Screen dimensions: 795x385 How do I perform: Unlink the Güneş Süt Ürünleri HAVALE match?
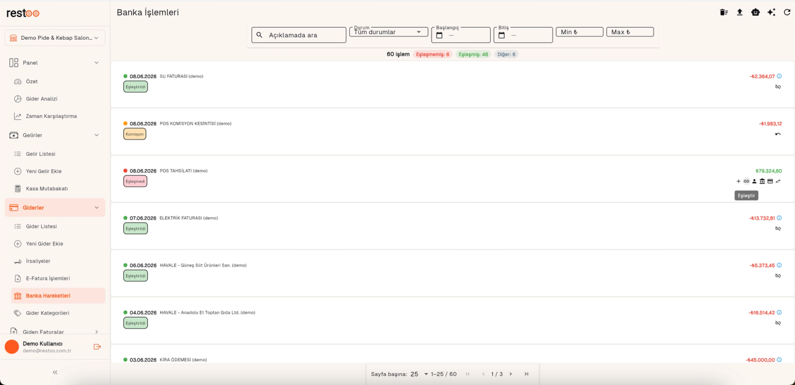(x=778, y=276)
